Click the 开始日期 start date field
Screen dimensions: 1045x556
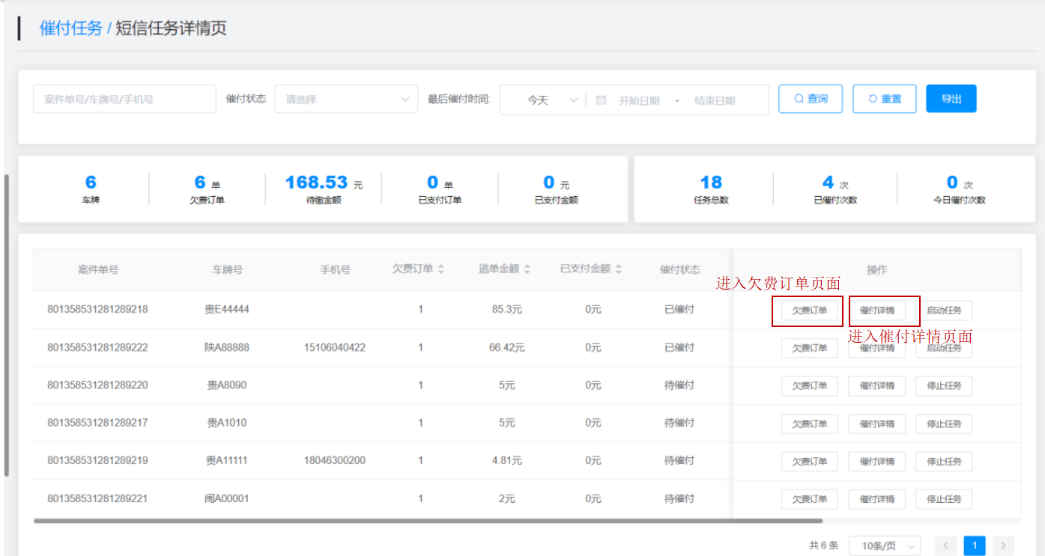click(638, 100)
